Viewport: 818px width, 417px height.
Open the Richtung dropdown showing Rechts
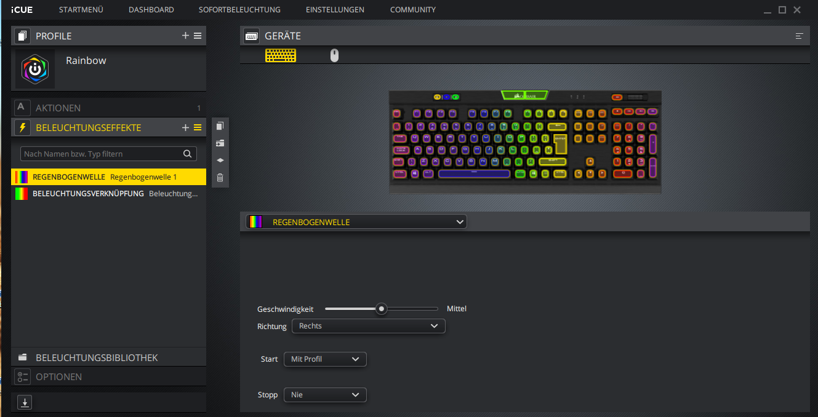pos(368,326)
